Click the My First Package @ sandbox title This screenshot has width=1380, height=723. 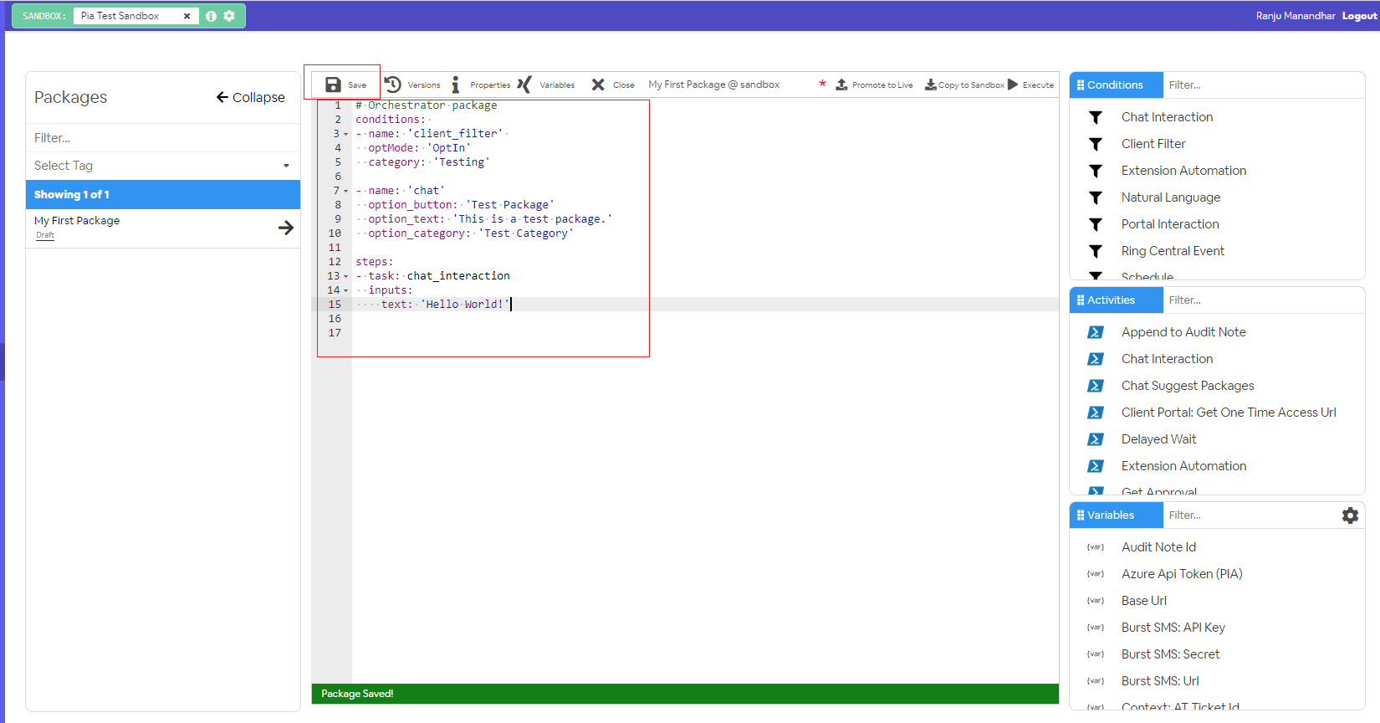(x=713, y=85)
